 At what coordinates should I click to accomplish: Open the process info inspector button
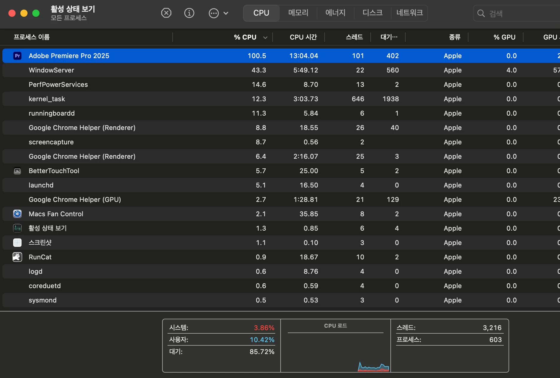click(x=189, y=13)
